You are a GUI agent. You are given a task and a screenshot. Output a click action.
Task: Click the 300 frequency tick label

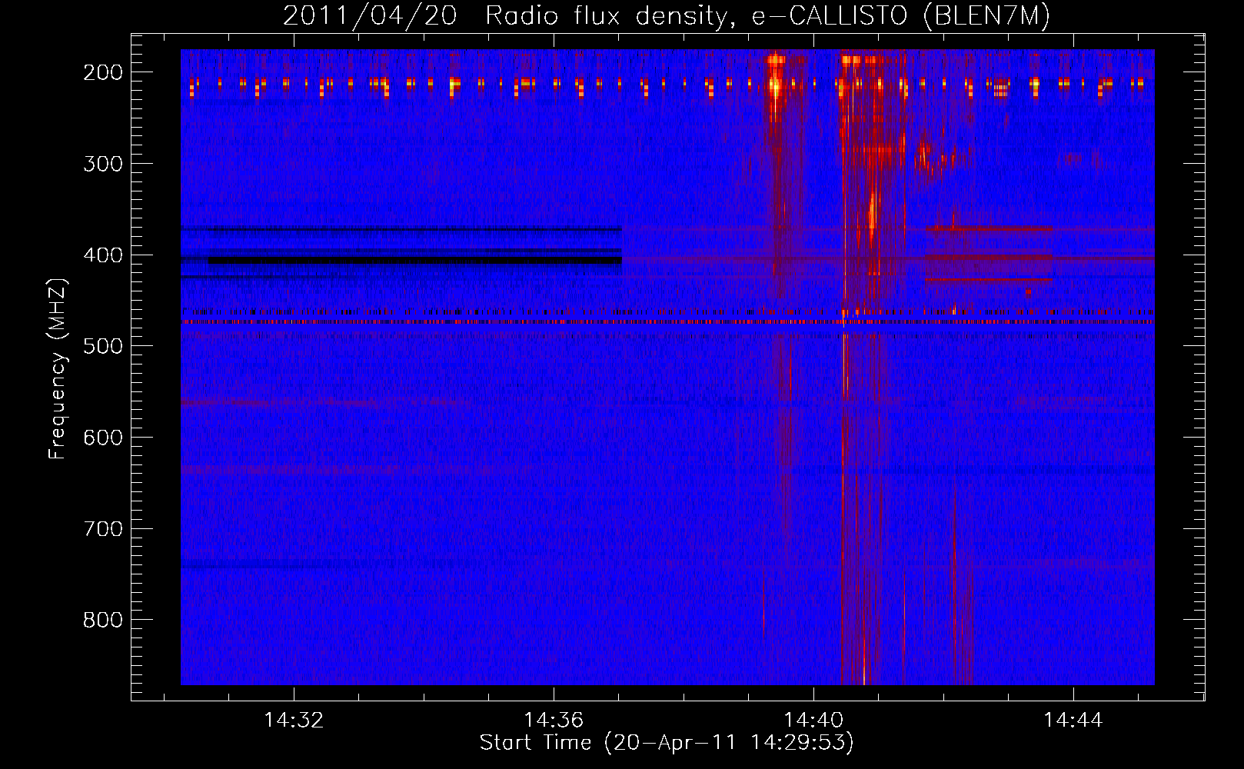point(103,164)
